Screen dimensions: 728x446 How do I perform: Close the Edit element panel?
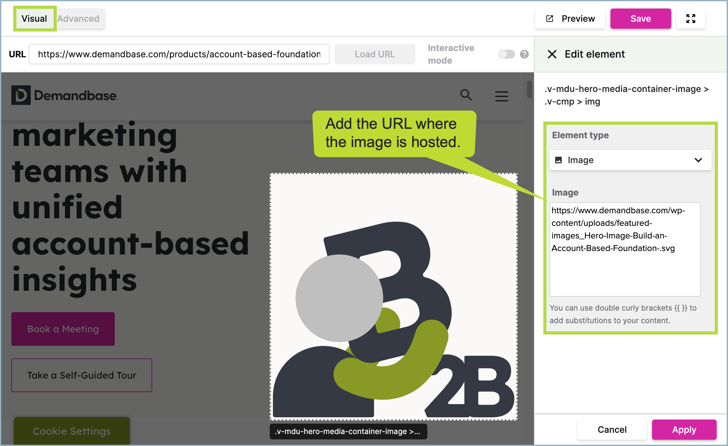tap(552, 54)
